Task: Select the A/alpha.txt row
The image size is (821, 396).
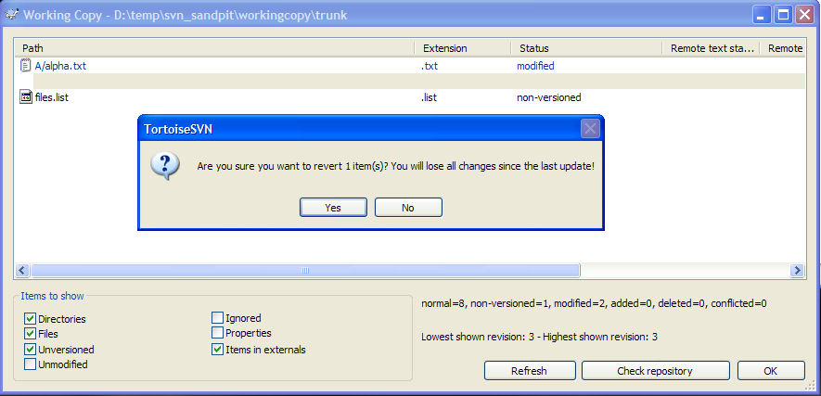Action: pyautogui.click(x=410, y=66)
